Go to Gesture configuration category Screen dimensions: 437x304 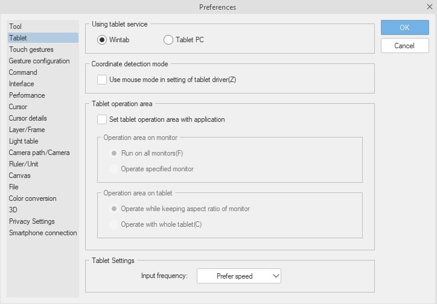click(39, 61)
